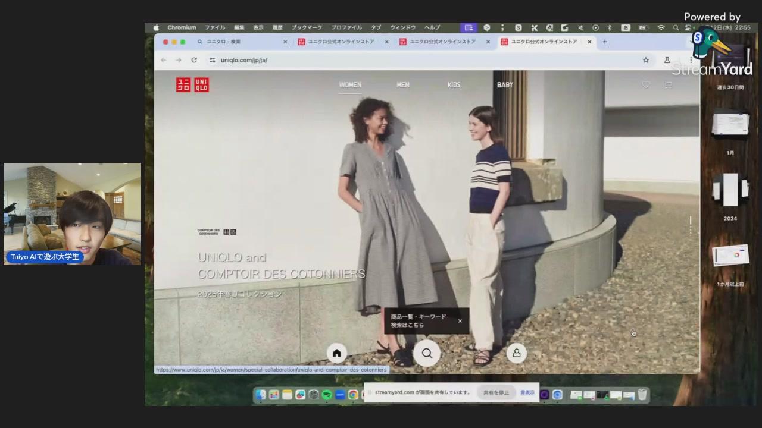
Task: Open the 履歴 menu
Action: tap(277, 27)
